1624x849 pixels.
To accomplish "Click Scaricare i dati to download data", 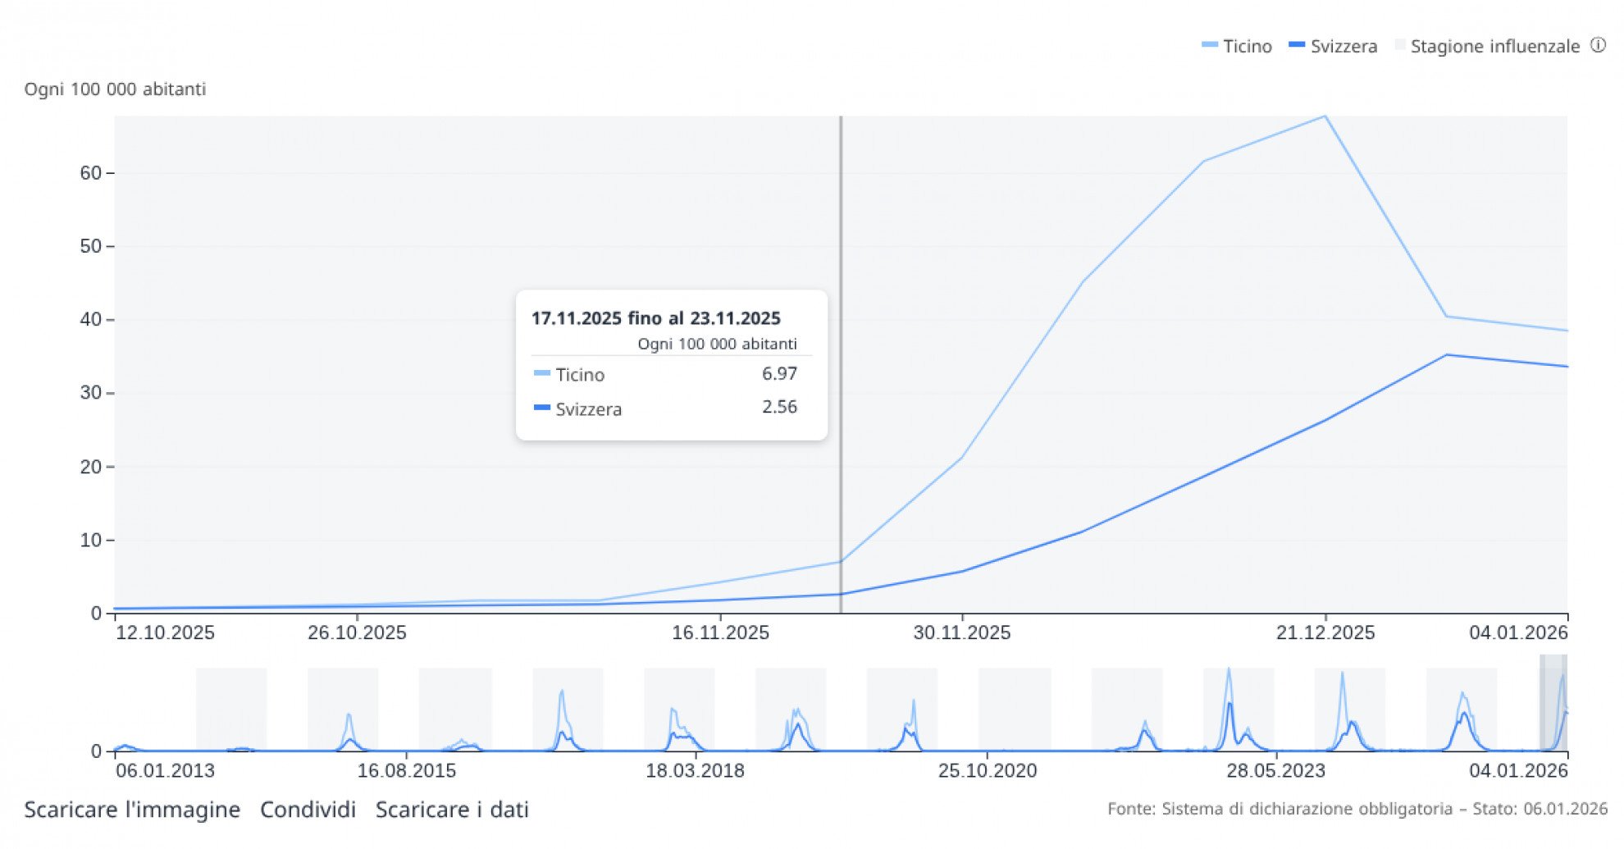I will 452,810.
